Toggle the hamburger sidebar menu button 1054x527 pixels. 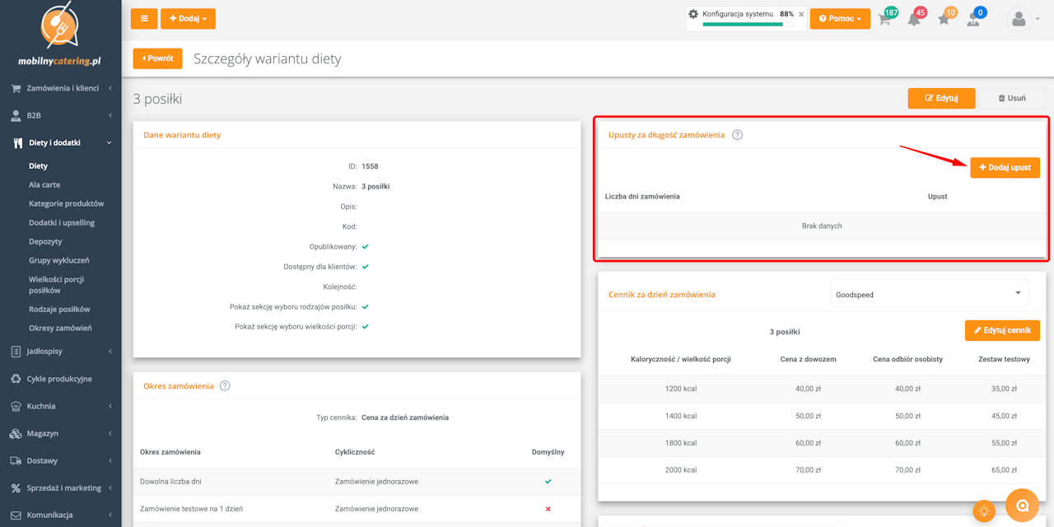pos(144,18)
